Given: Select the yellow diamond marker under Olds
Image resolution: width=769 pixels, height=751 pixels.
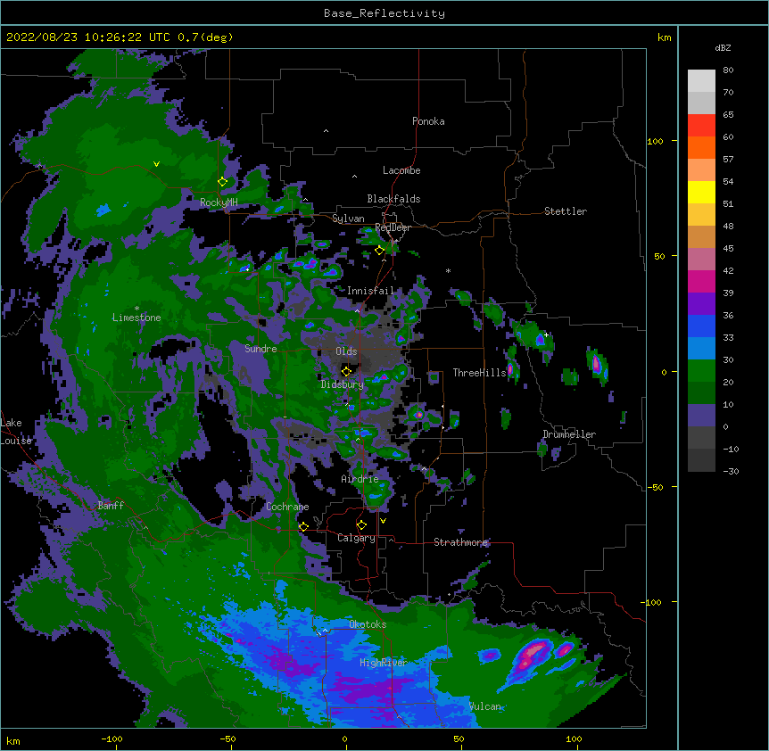Looking at the screenshot, I should [x=346, y=371].
